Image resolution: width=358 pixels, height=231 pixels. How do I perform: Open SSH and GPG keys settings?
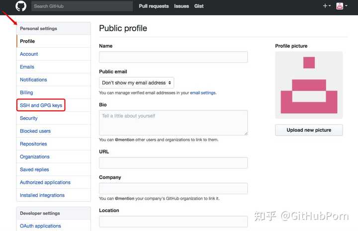(x=41, y=105)
